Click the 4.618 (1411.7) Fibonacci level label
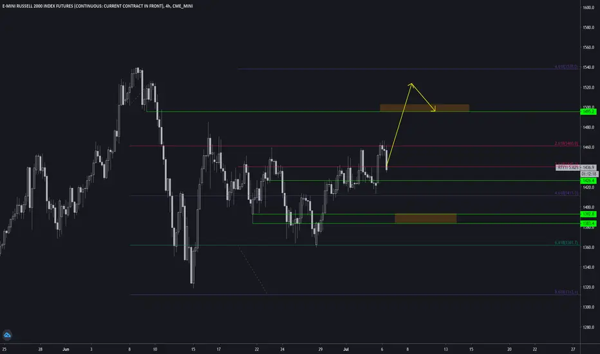 point(567,193)
